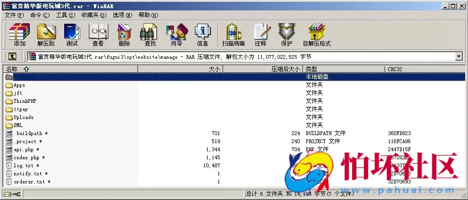Click the 10,487 size value

(211, 165)
